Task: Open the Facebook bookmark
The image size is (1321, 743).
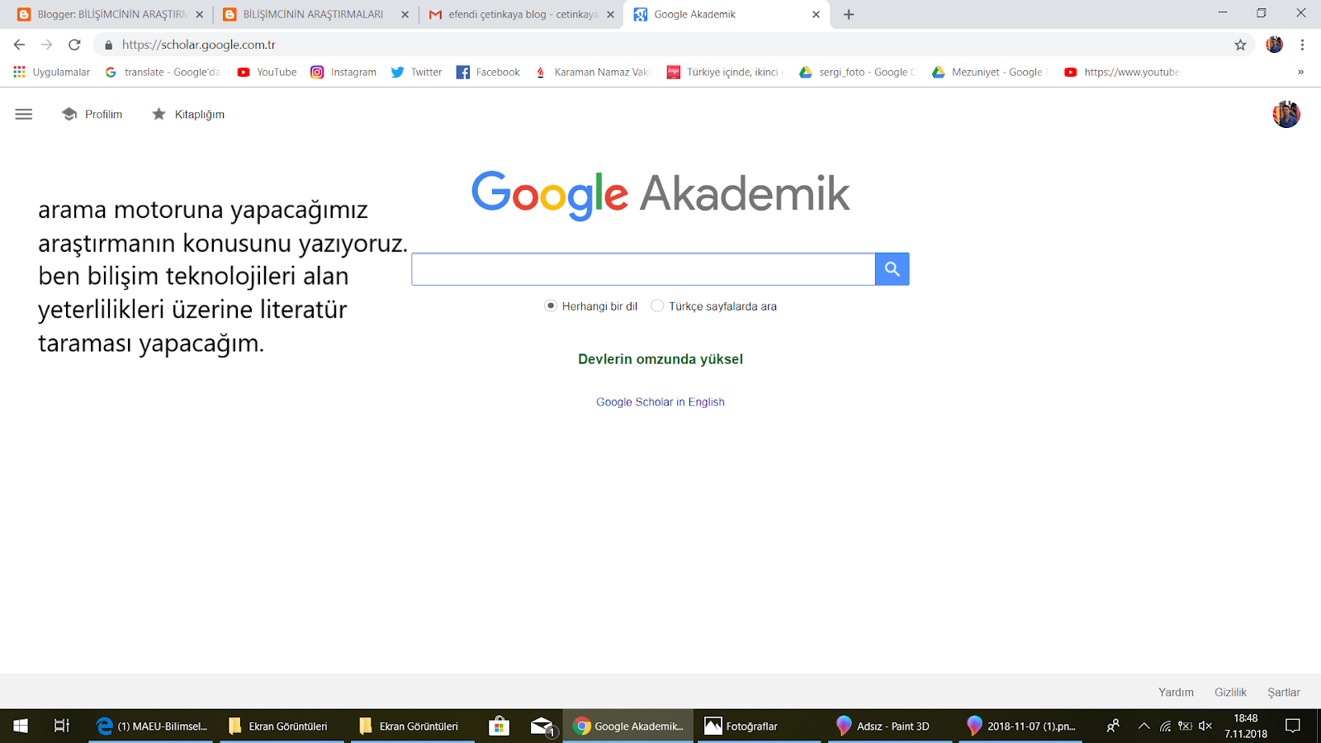Action: [x=488, y=72]
